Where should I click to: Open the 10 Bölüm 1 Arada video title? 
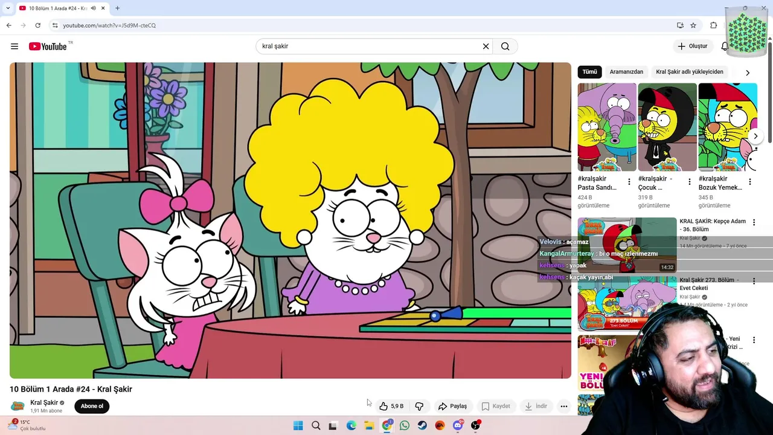coord(71,389)
